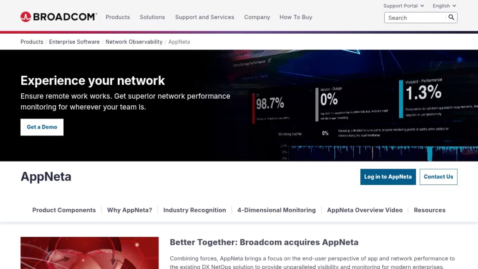478x269 pixels.
Task: Go to Network Observability breadcrumb
Action: (134, 42)
